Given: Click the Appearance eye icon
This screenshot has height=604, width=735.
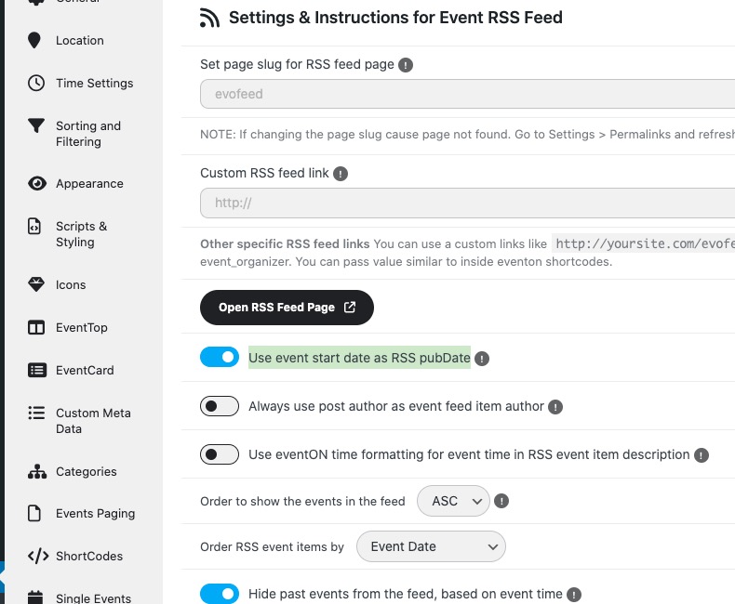Looking at the screenshot, I should coord(36,184).
